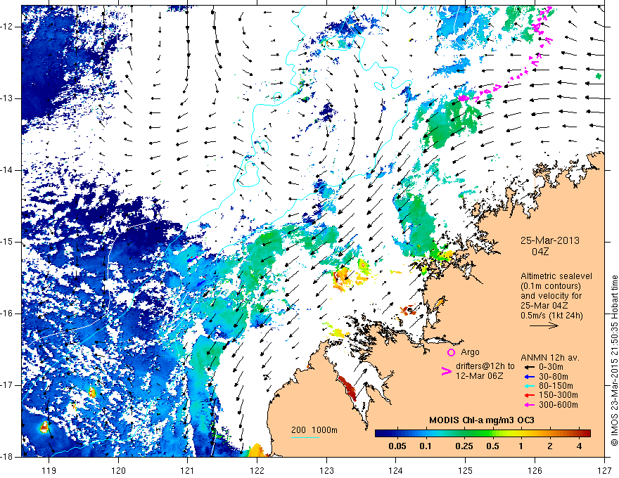This screenshot has width=619, height=478.
Task: Click the latitude axis label -16
Action: point(7,314)
